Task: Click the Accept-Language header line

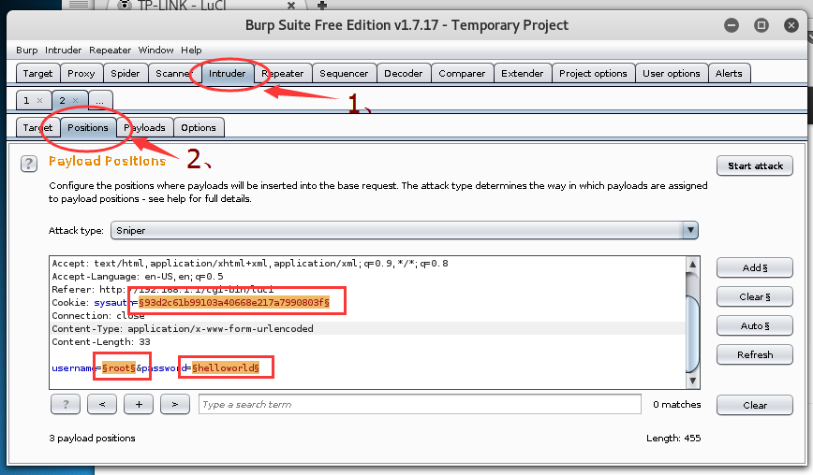Action: (138, 277)
